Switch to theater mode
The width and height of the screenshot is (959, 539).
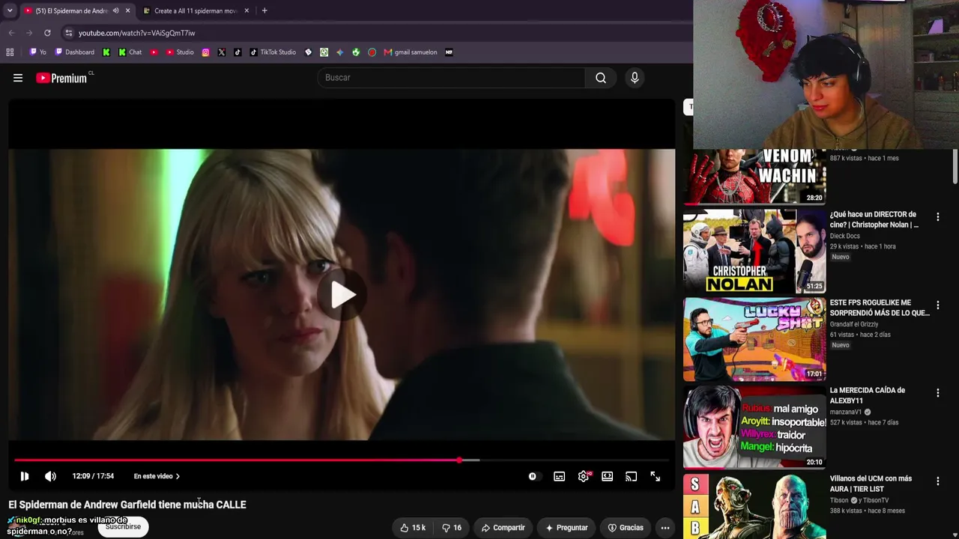point(607,476)
